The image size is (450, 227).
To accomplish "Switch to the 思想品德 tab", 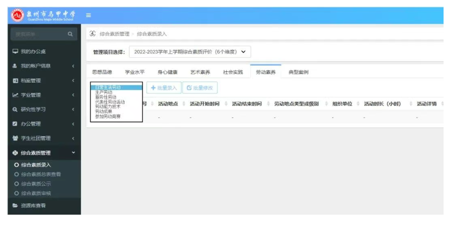I will [x=102, y=72].
